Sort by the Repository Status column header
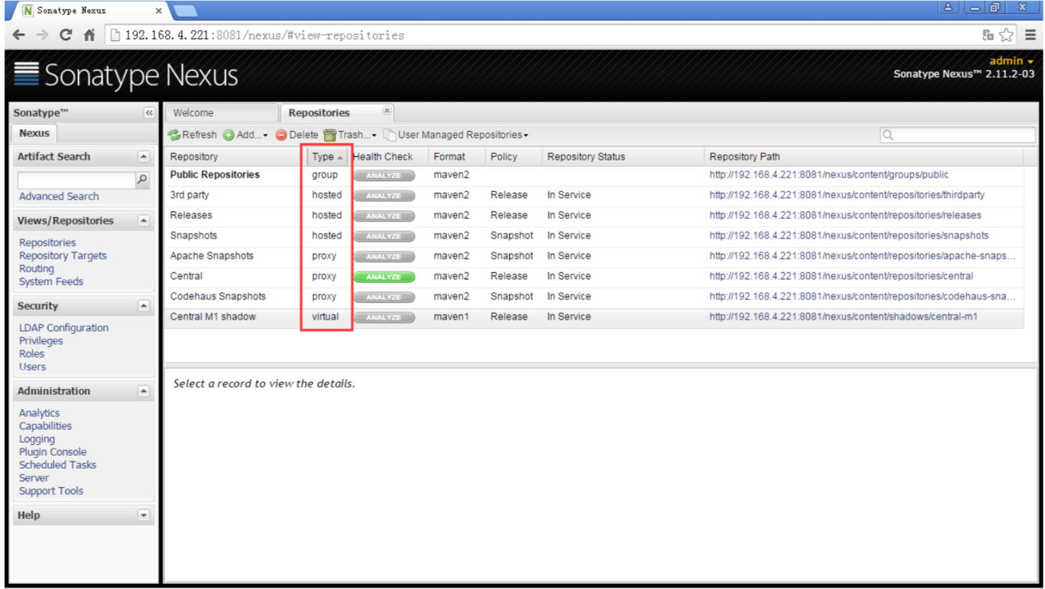Image resolution: width=1045 pixels, height=589 pixels. 622,157
